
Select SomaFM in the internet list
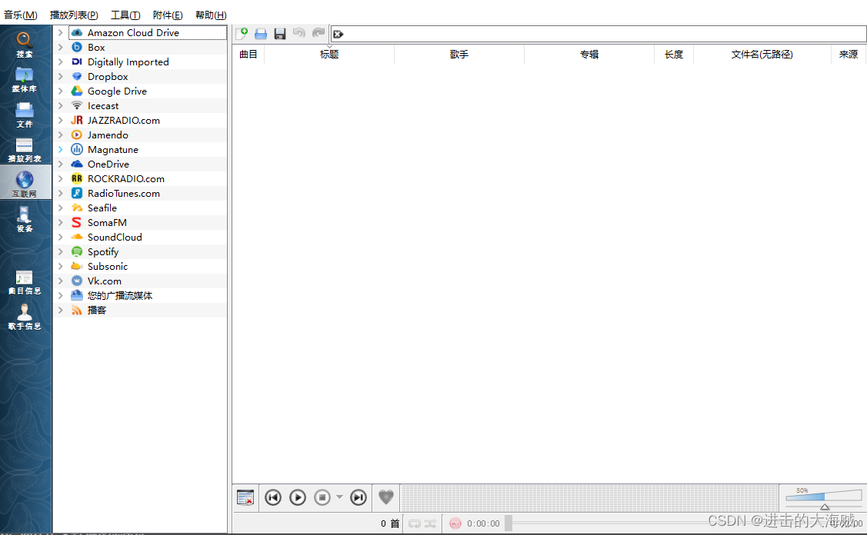pyautogui.click(x=107, y=223)
